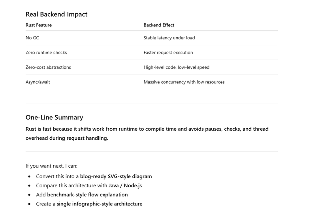Select the "Async/await" table cell

38,82
